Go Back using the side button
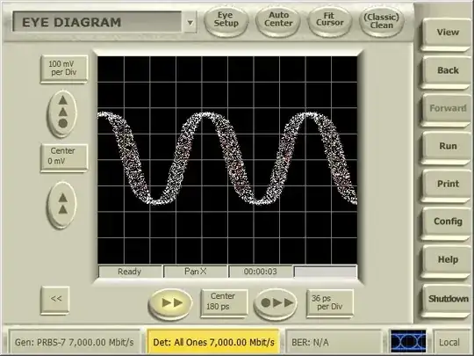This screenshot has height=356, width=474. click(x=447, y=71)
